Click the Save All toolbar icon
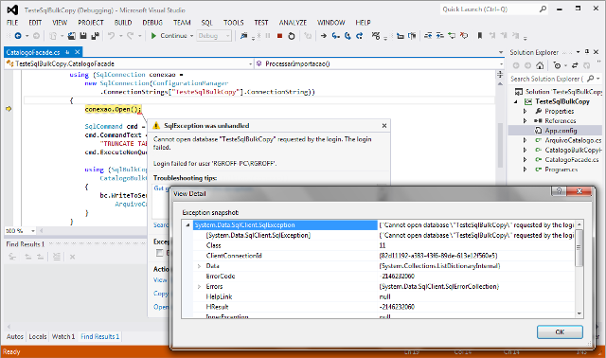This screenshot has width=606, height=358. tap(95, 36)
